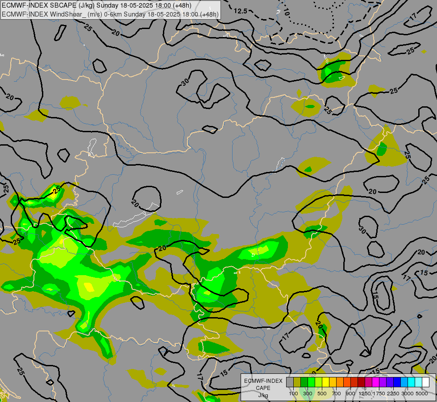Click the 12.5 dashed contour label
Screen dimensions: 437x402
241,11
